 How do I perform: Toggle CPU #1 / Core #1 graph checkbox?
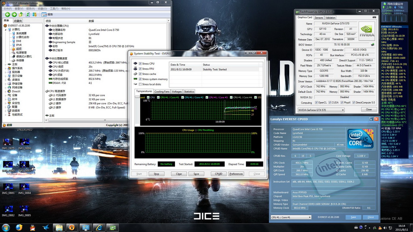pyautogui.click(x=158, y=97)
